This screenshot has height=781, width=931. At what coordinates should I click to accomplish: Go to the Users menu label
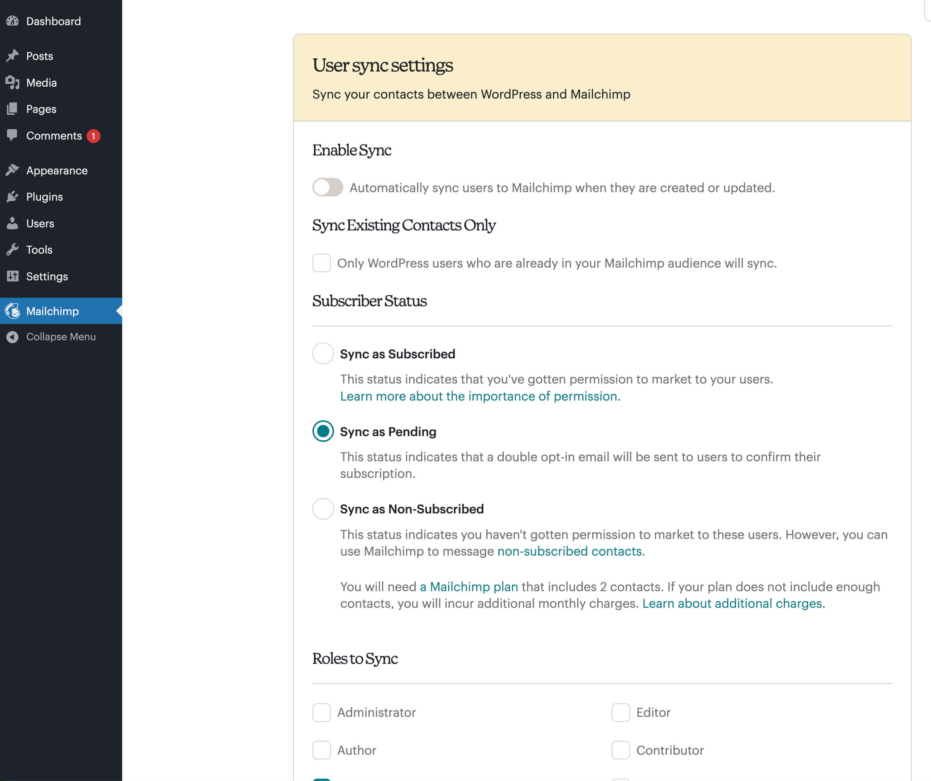40,223
